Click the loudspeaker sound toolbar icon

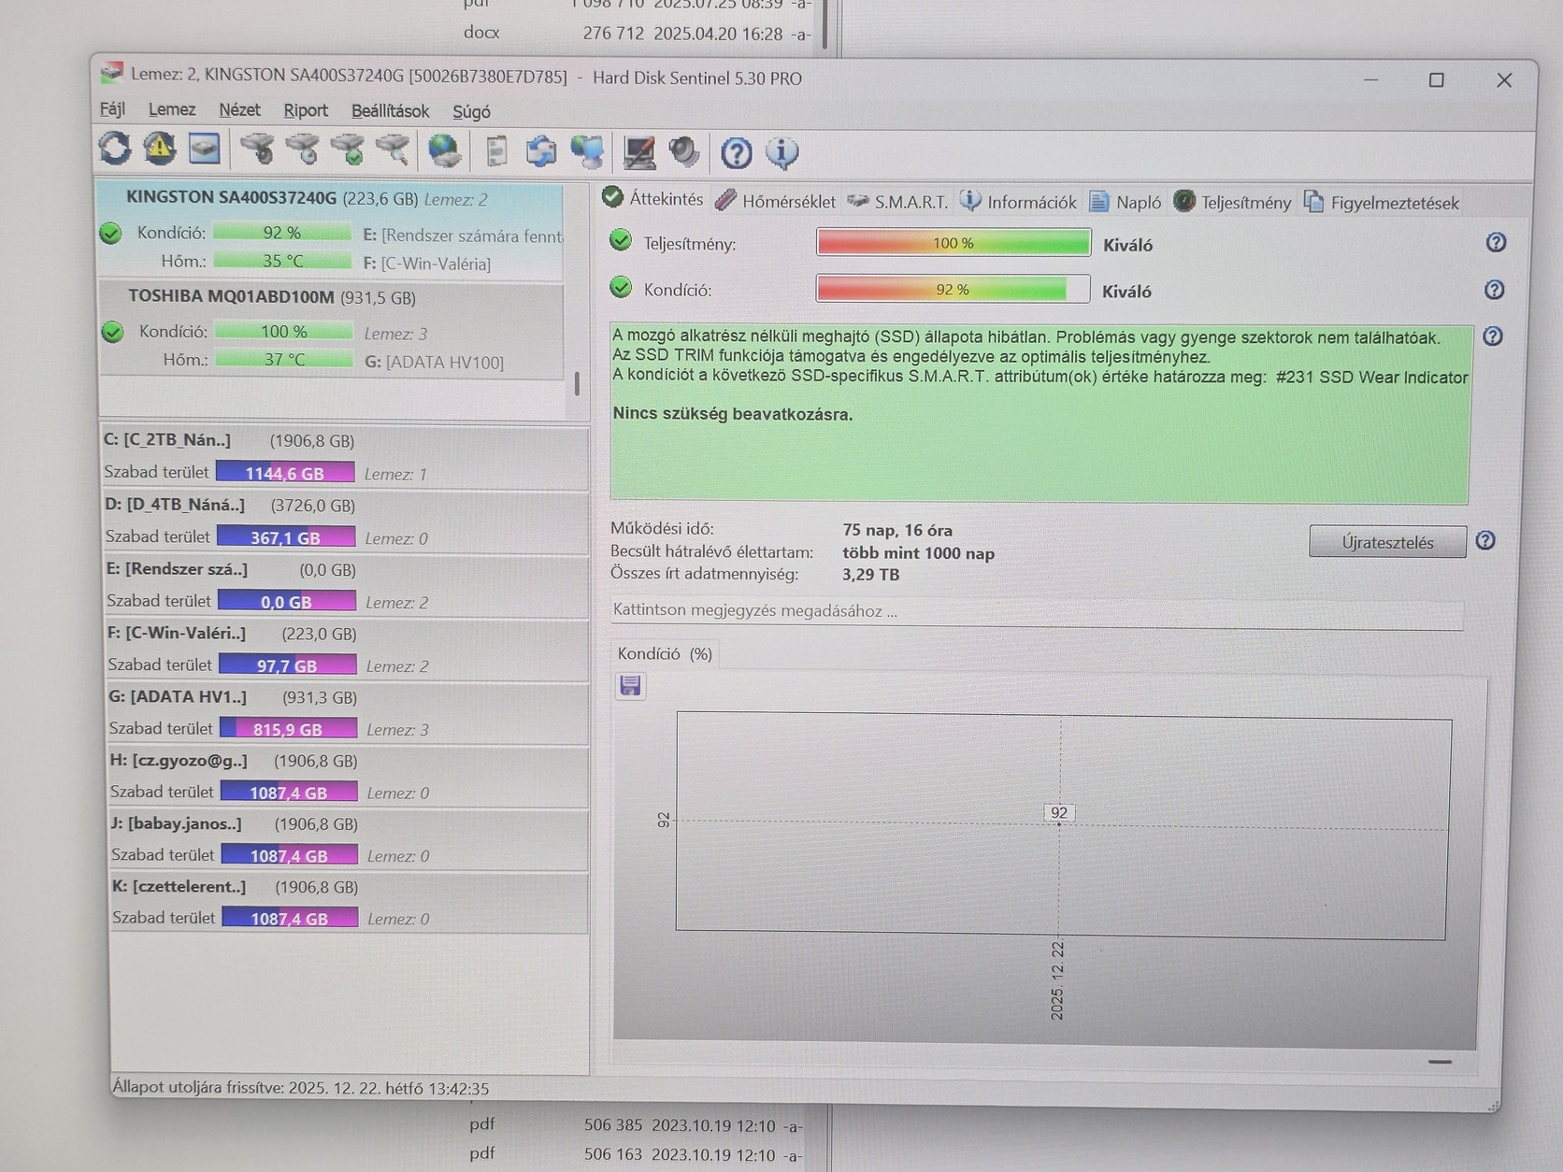tap(684, 152)
